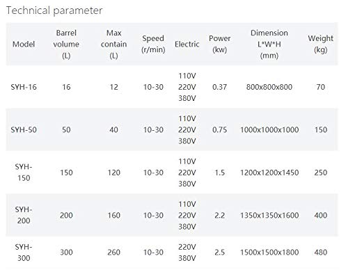Viewport: 348px width, 272px height.
Task: Select the SYH-300 model cell
Action: click(x=24, y=253)
